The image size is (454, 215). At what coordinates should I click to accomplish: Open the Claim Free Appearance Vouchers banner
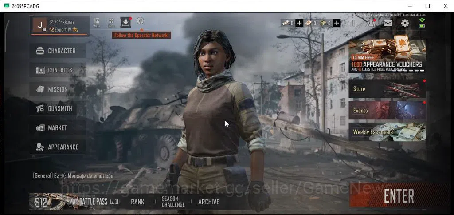pyautogui.click(x=387, y=56)
